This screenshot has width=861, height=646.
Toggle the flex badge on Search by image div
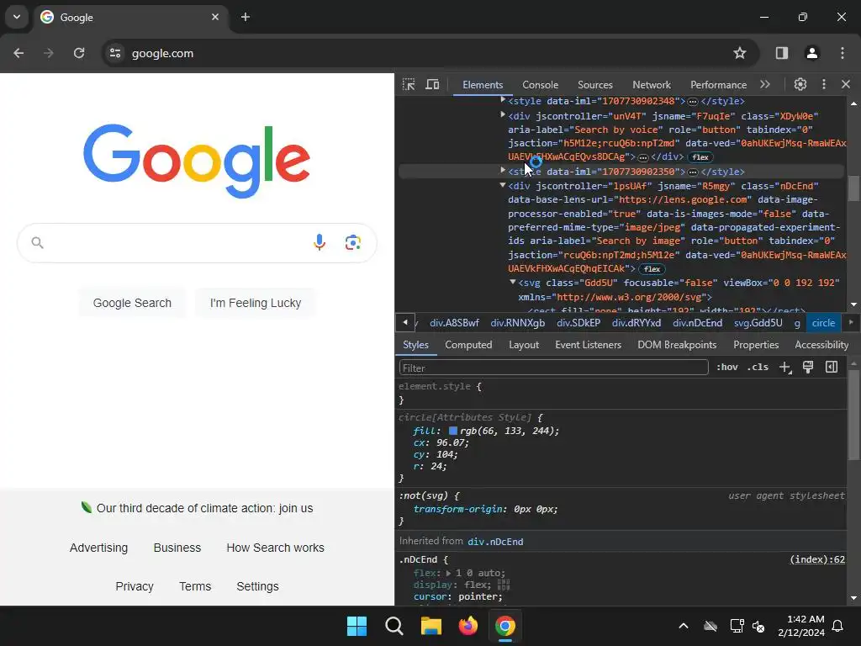(652, 269)
